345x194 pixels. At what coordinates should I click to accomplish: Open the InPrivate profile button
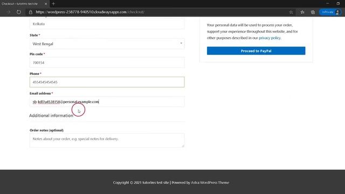click(330, 12)
